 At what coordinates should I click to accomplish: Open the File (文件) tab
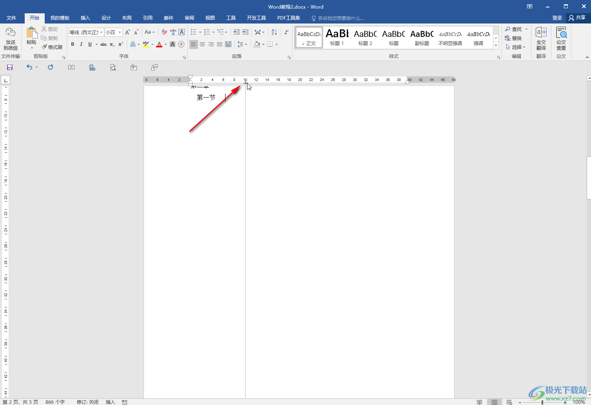(11, 18)
